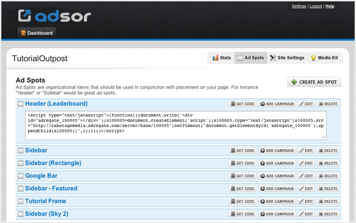
Task: Click the window icon beside Sidebar - Featured
Action: pyautogui.click(x=20, y=189)
